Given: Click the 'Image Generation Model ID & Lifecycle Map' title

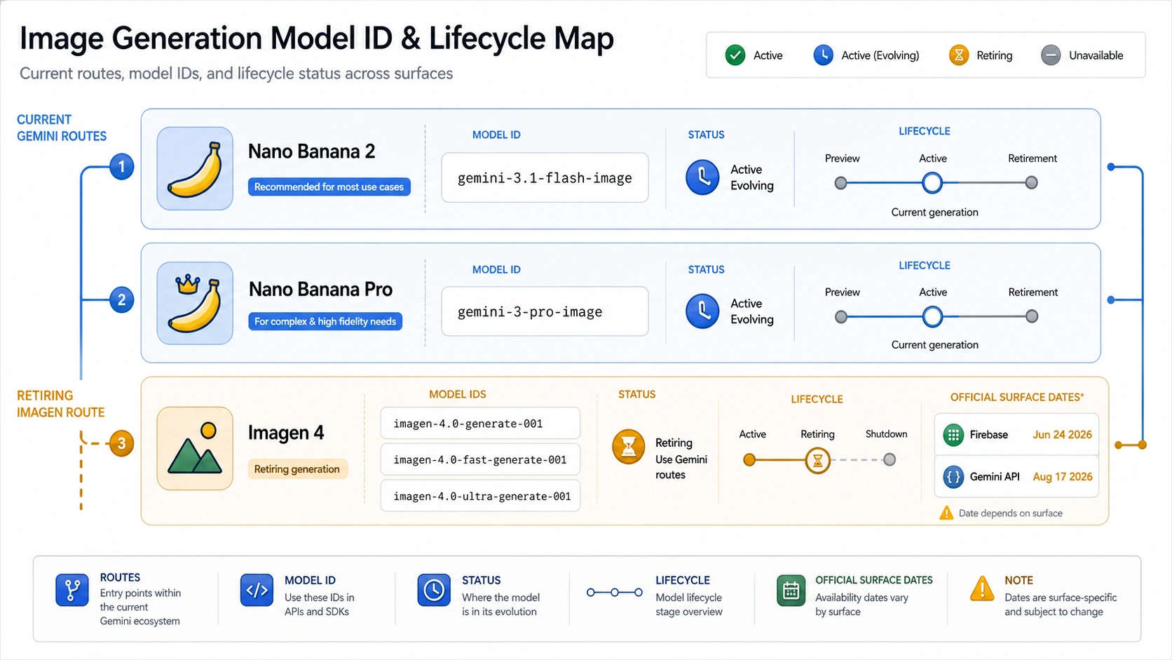Looking at the screenshot, I should coord(317,38).
